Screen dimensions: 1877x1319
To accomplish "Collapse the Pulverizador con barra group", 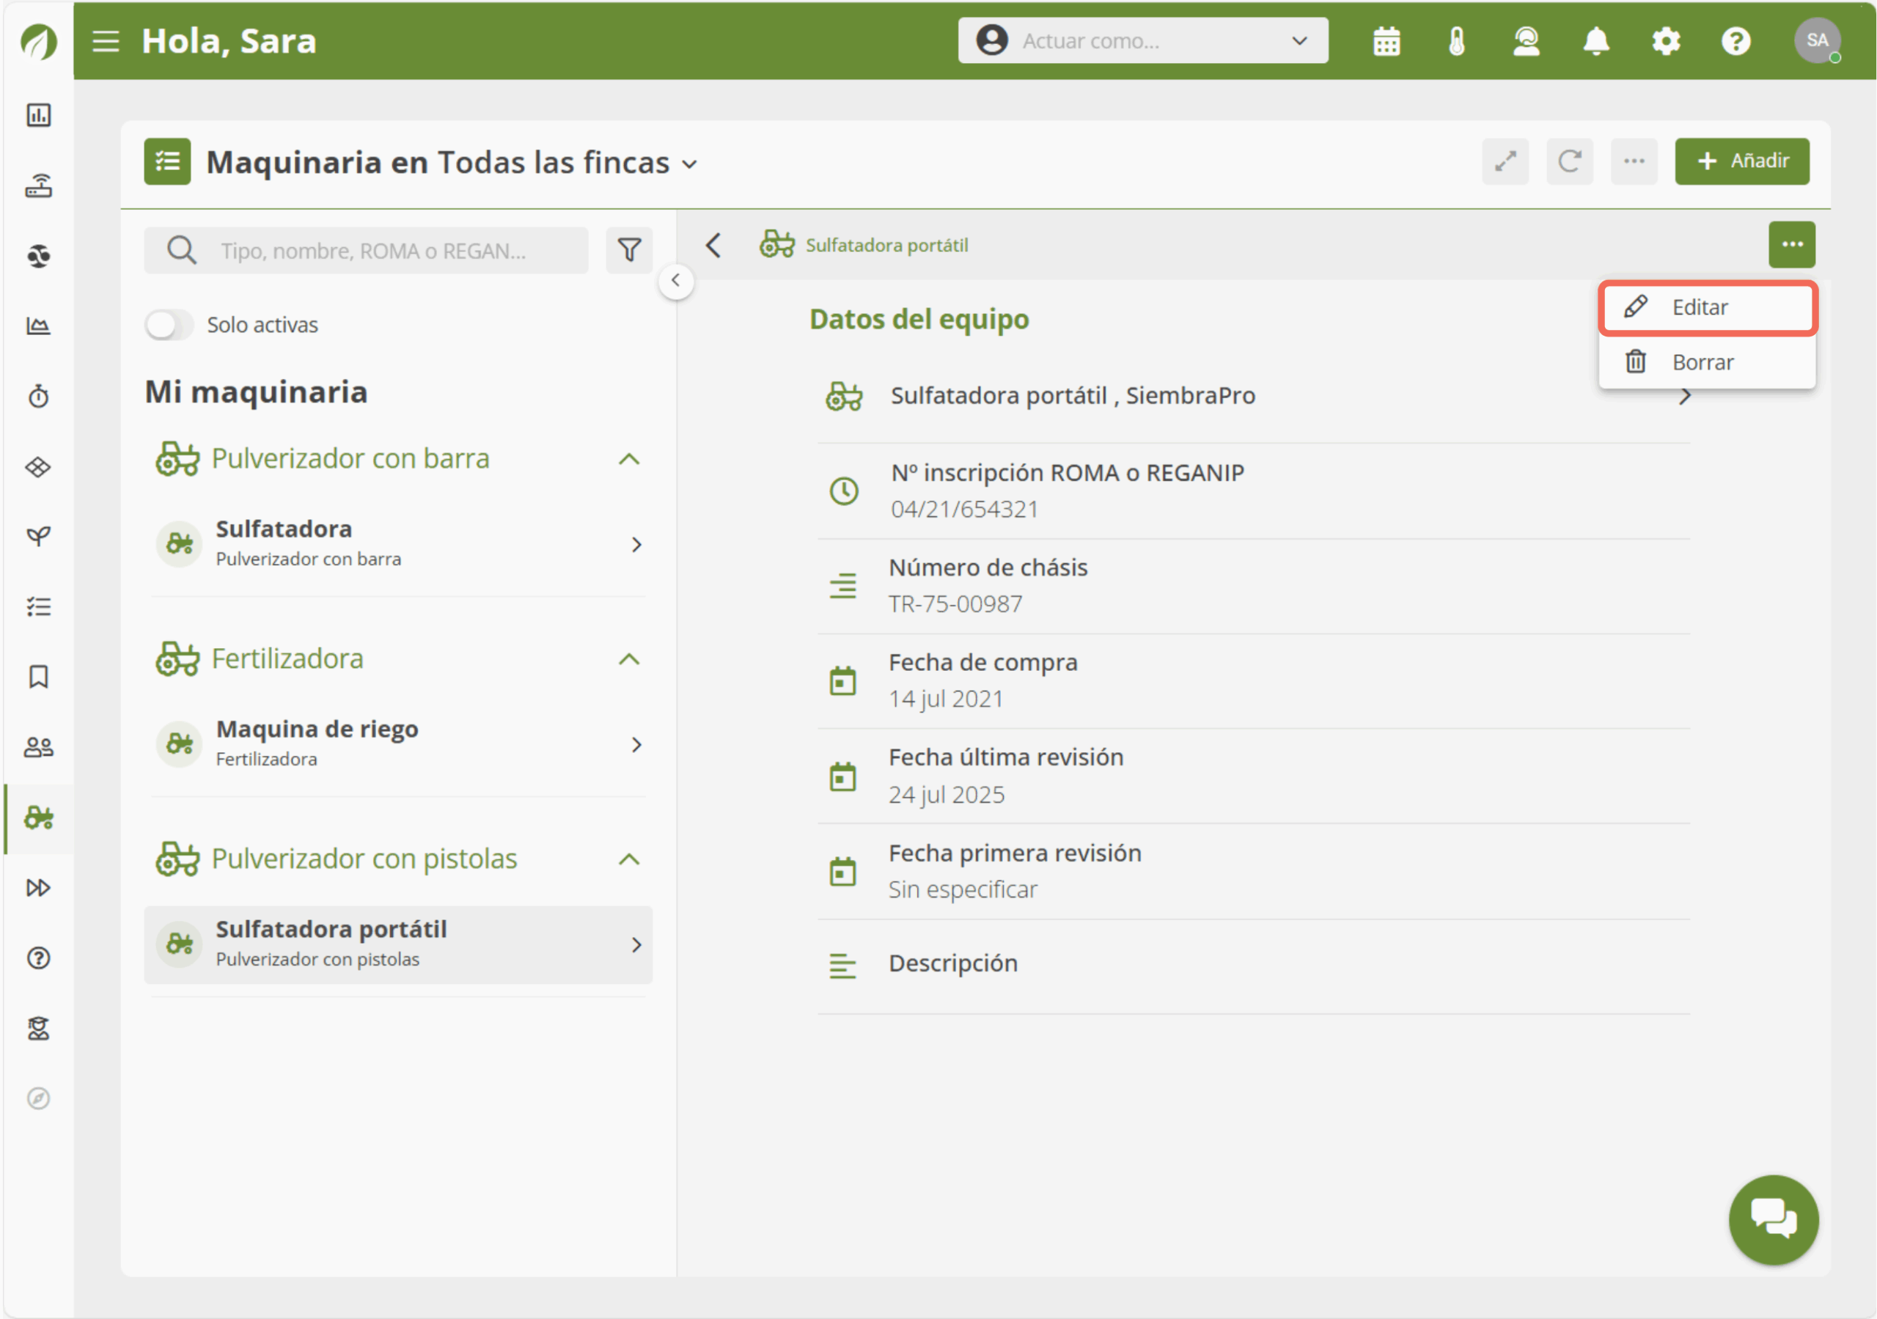I will tap(628, 459).
